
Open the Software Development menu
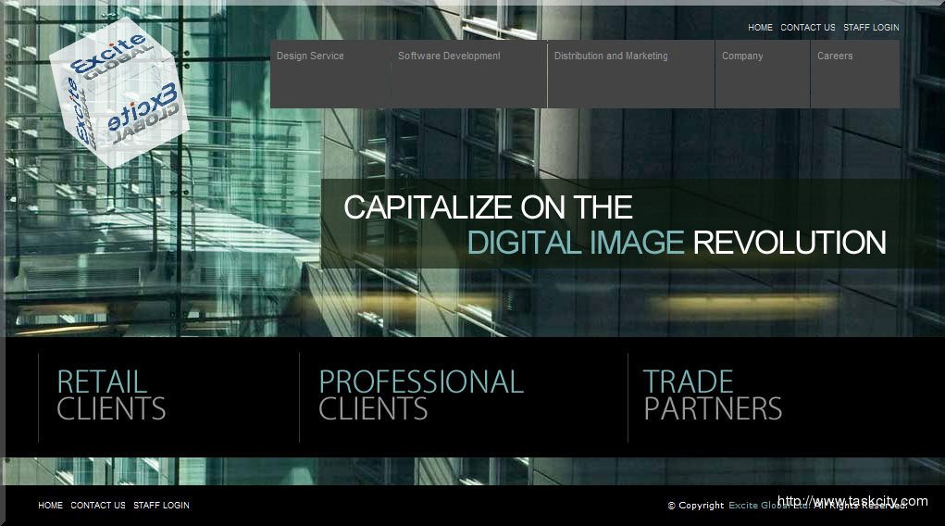tap(449, 56)
